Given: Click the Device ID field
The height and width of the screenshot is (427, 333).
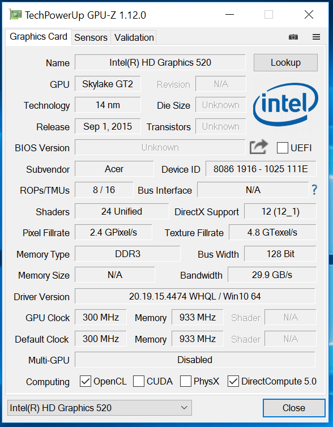Looking at the screenshot, I should coord(261,169).
